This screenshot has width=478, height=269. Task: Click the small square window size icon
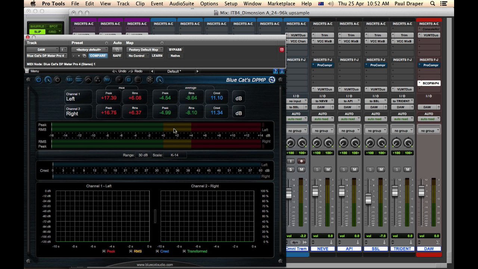(x=128, y=80)
